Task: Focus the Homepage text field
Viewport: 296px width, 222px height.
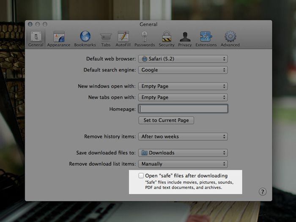Action: click(x=183, y=109)
